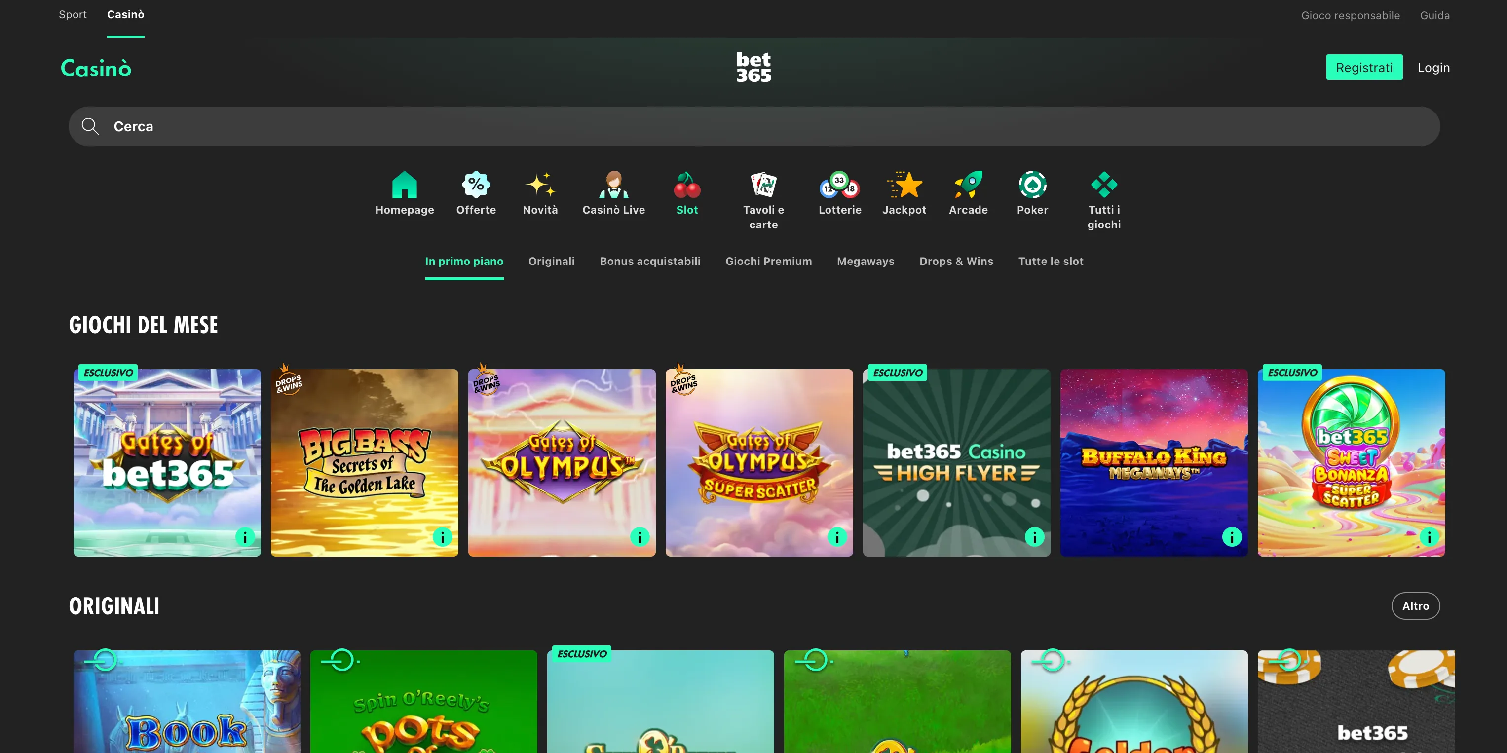Show info for Buffalo King Megaways
Viewport: 1507px width, 753px height.
(1232, 536)
